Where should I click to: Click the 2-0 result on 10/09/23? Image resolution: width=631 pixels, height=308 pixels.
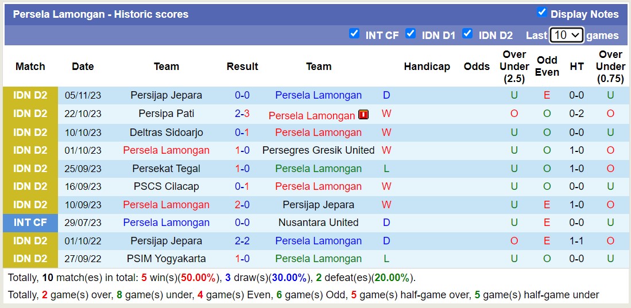click(x=242, y=205)
